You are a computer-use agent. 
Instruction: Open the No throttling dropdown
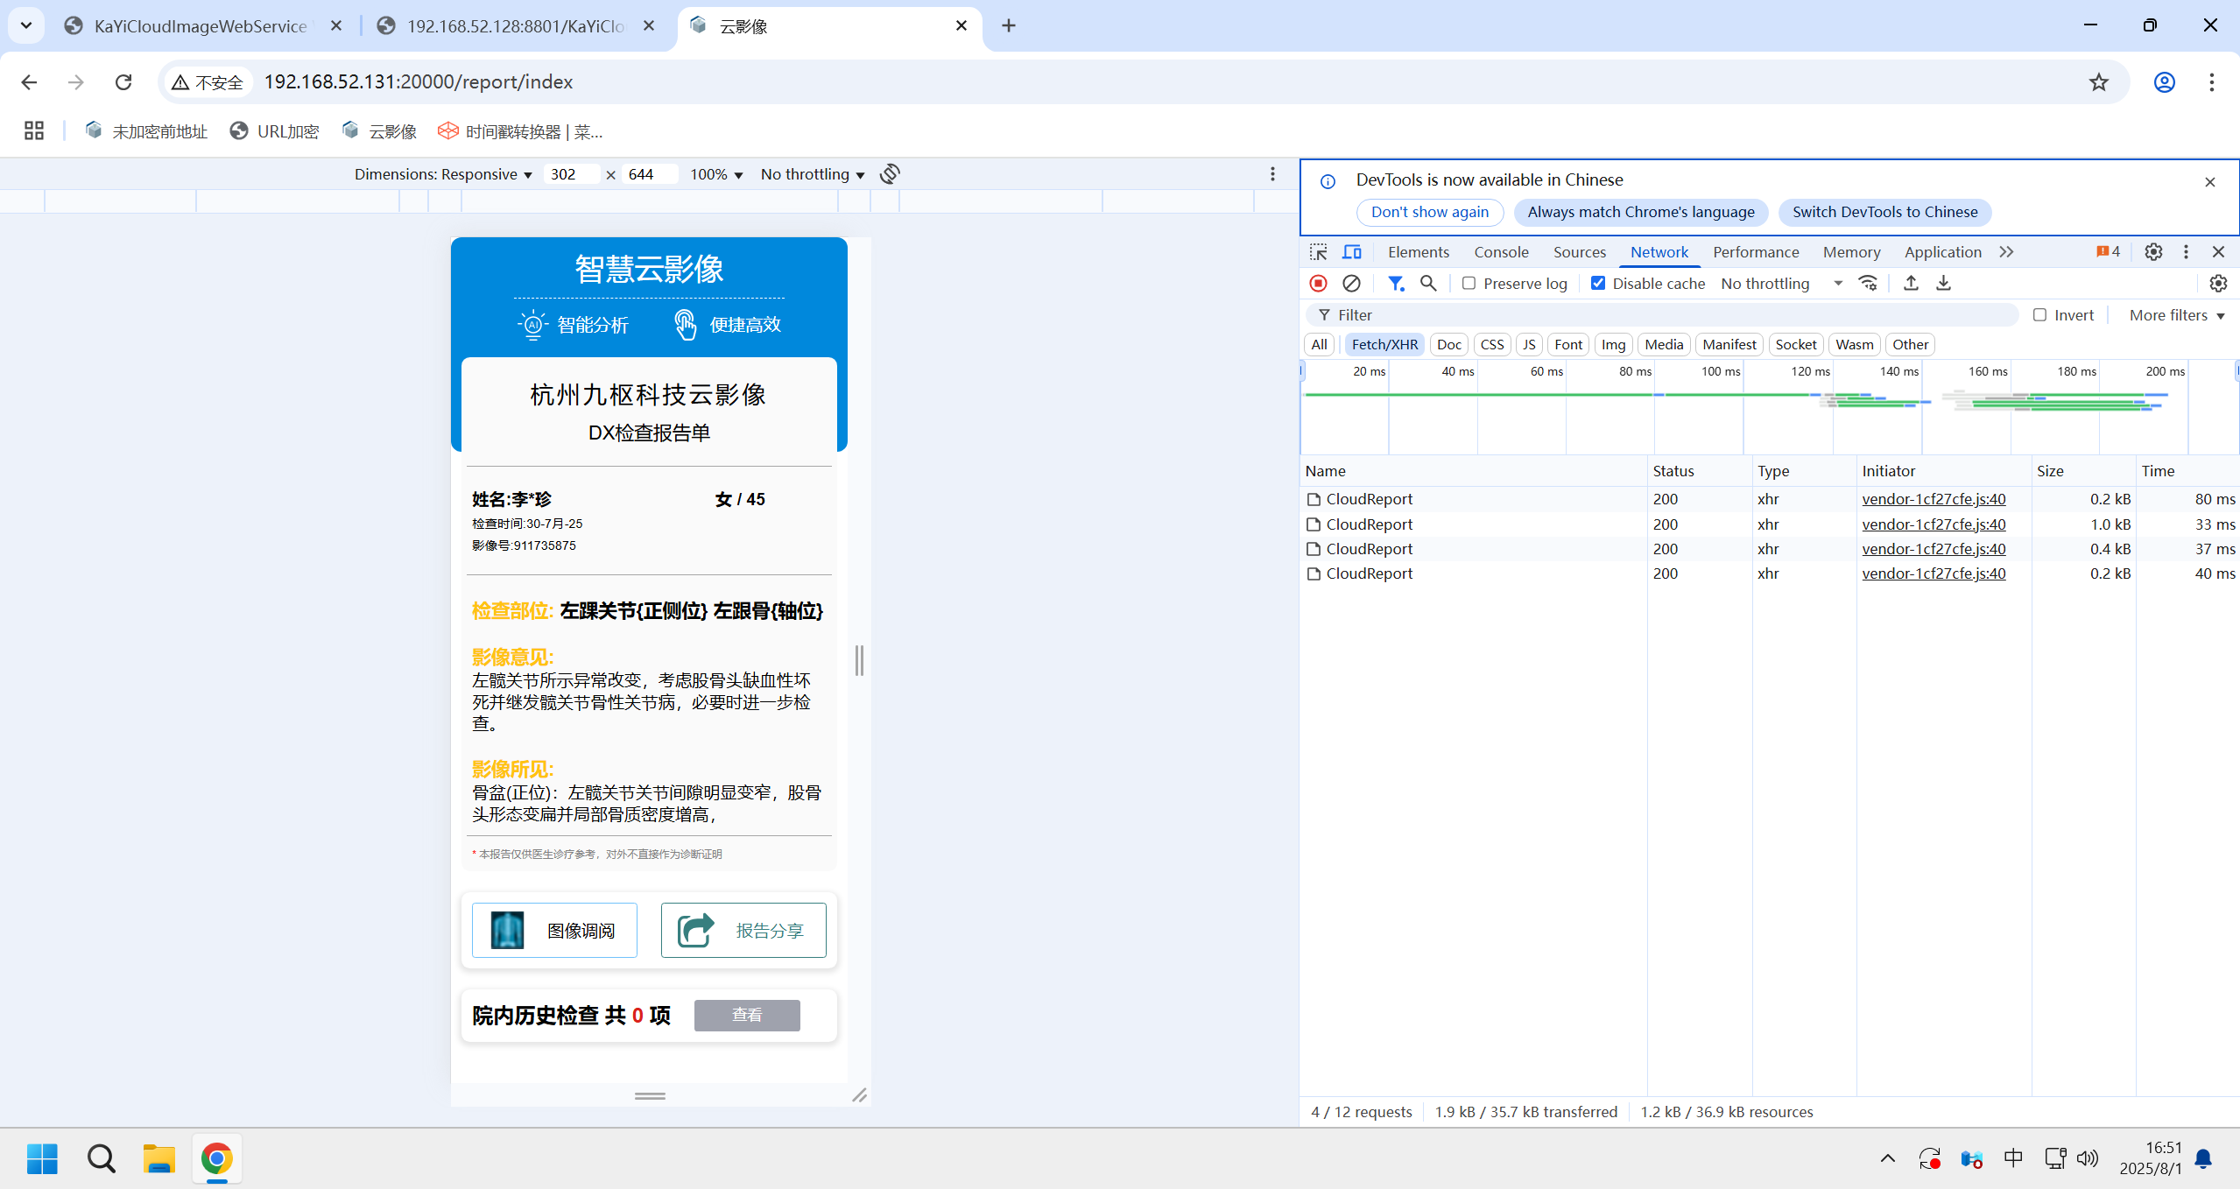1779,283
